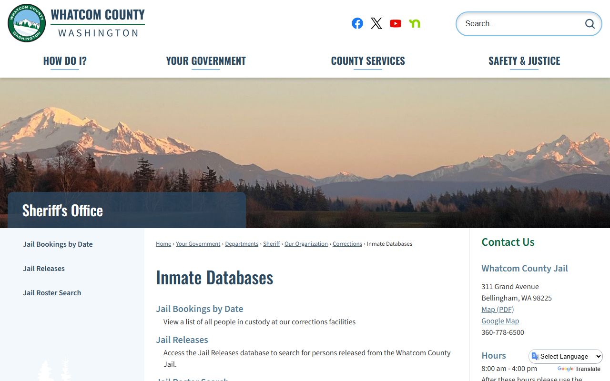
Task: Click the Google Translate logo
Action: point(565,369)
